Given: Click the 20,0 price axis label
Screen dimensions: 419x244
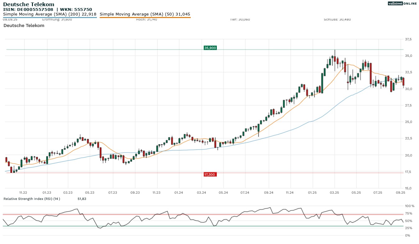Looking at the screenshot, I should [408, 155].
